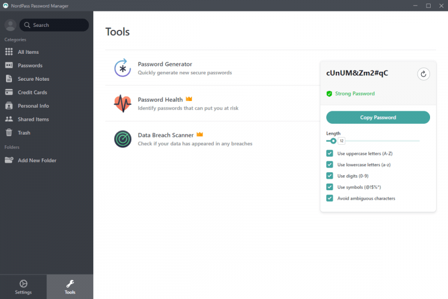Open the Password Generator title

click(165, 64)
